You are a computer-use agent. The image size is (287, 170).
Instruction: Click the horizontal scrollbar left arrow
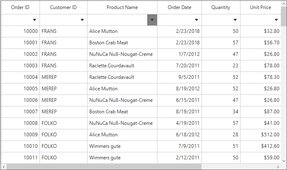tap(4, 167)
